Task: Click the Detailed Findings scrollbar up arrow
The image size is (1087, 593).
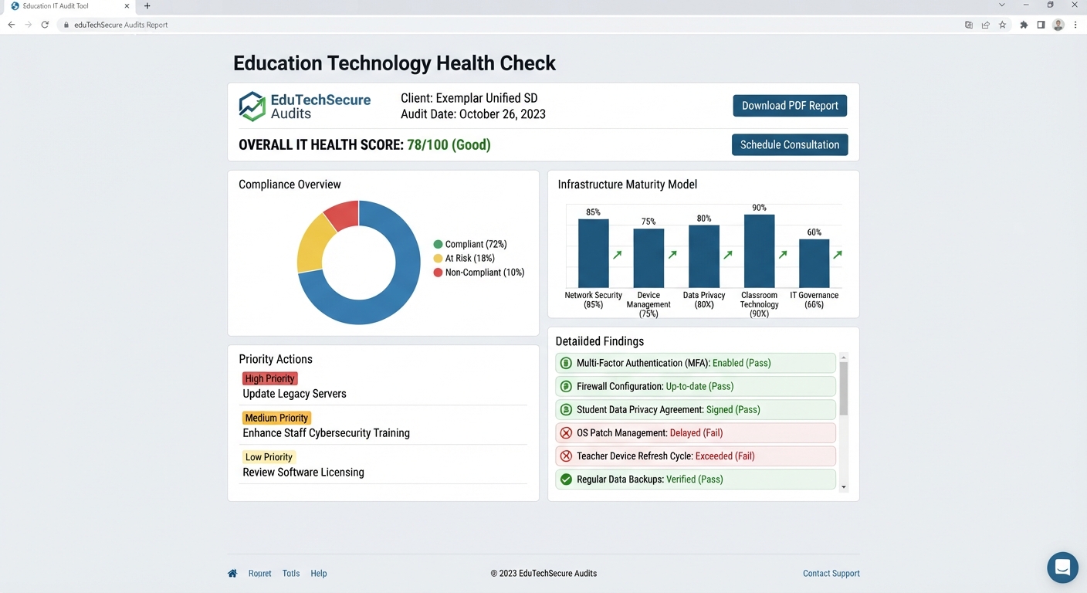Action: (844, 357)
